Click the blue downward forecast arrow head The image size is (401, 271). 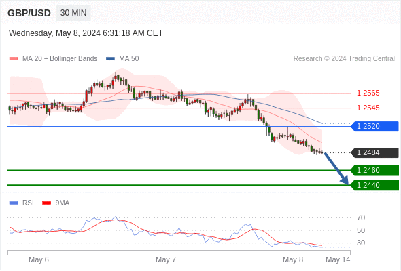[x=345, y=180]
